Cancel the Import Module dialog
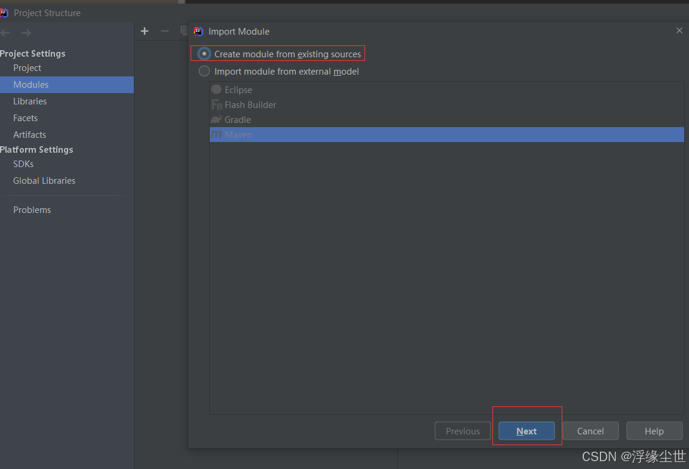 pos(590,431)
